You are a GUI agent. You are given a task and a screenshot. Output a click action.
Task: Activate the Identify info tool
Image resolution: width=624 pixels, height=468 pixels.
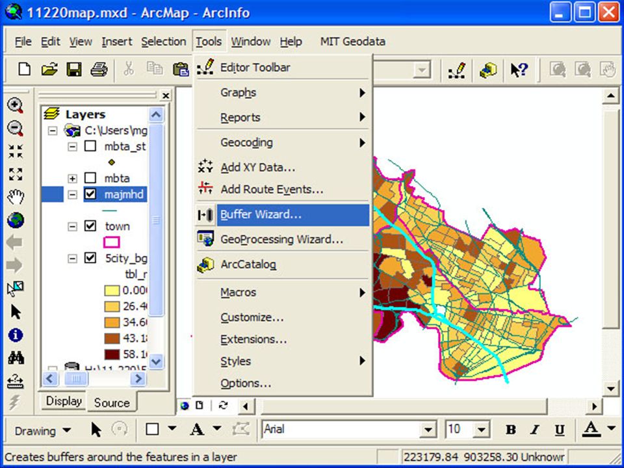coord(16,335)
